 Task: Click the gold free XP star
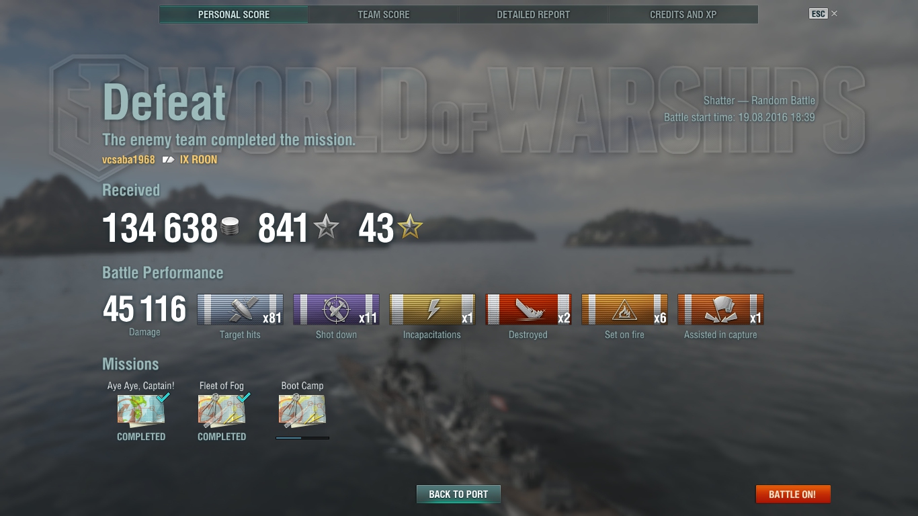[x=410, y=228]
